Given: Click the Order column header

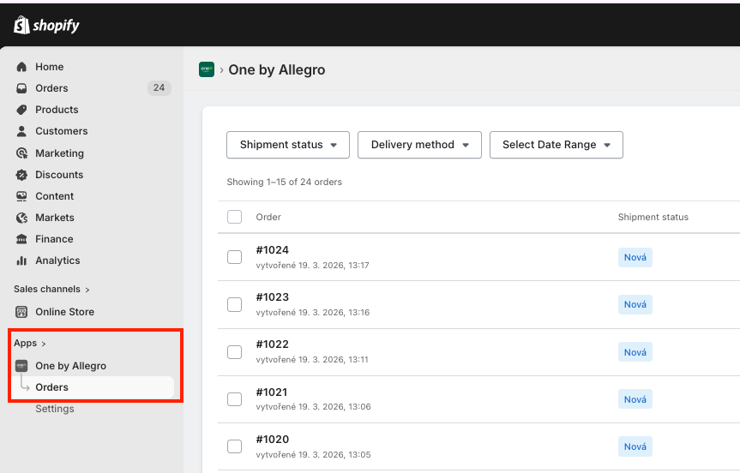Looking at the screenshot, I should (x=268, y=217).
